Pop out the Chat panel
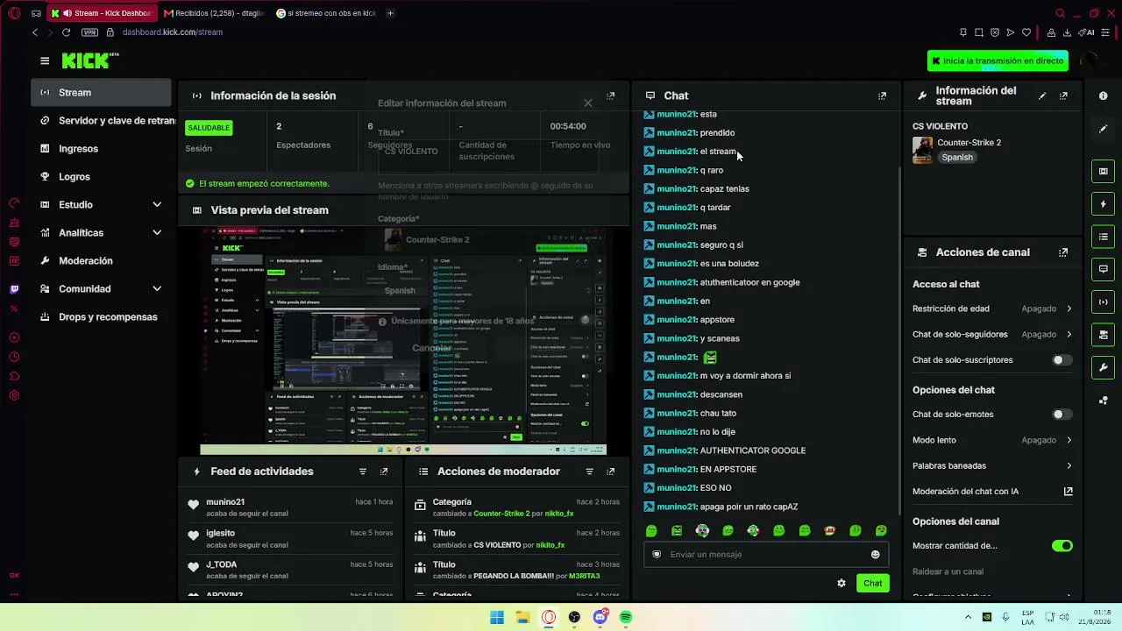The width and height of the screenshot is (1122, 631). pos(882,96)
